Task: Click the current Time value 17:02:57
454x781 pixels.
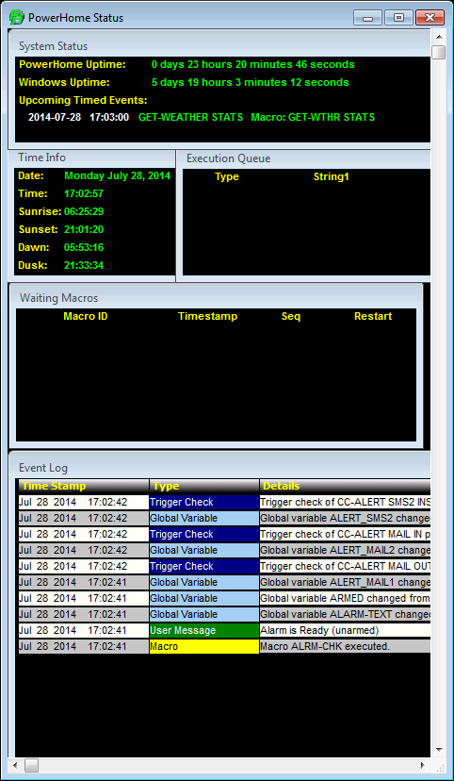Action: 84,193
